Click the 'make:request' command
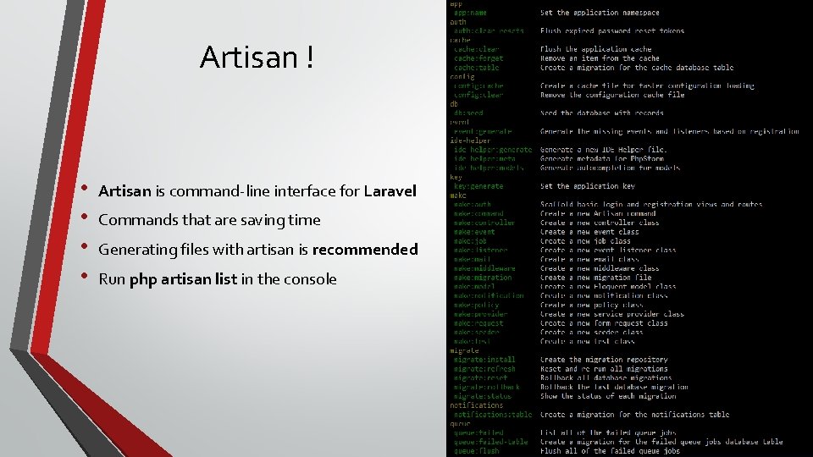The image size is (813, 457). click(x=478, y=323)
